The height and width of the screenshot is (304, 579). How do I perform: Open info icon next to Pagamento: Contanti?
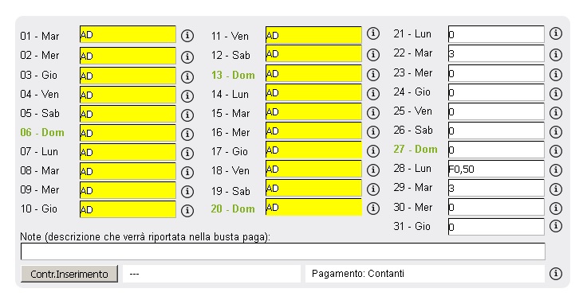coord(555,274)
